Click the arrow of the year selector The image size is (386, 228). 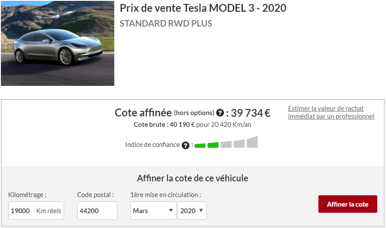(x=201, y=210)
